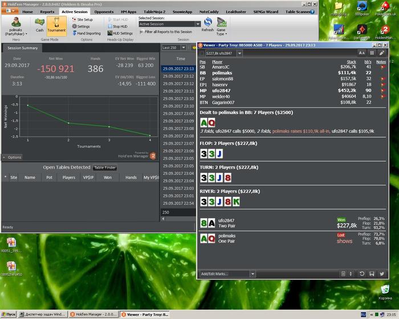Open Hand Importing
Screen dimensions: 399x319
click(x=87, y=34)
